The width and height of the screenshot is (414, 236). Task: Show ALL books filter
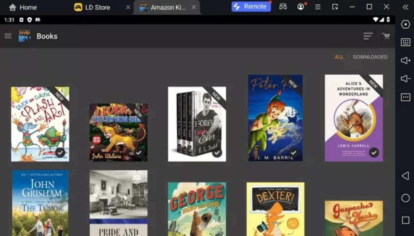pyautogui.click(x=339, y=57)
